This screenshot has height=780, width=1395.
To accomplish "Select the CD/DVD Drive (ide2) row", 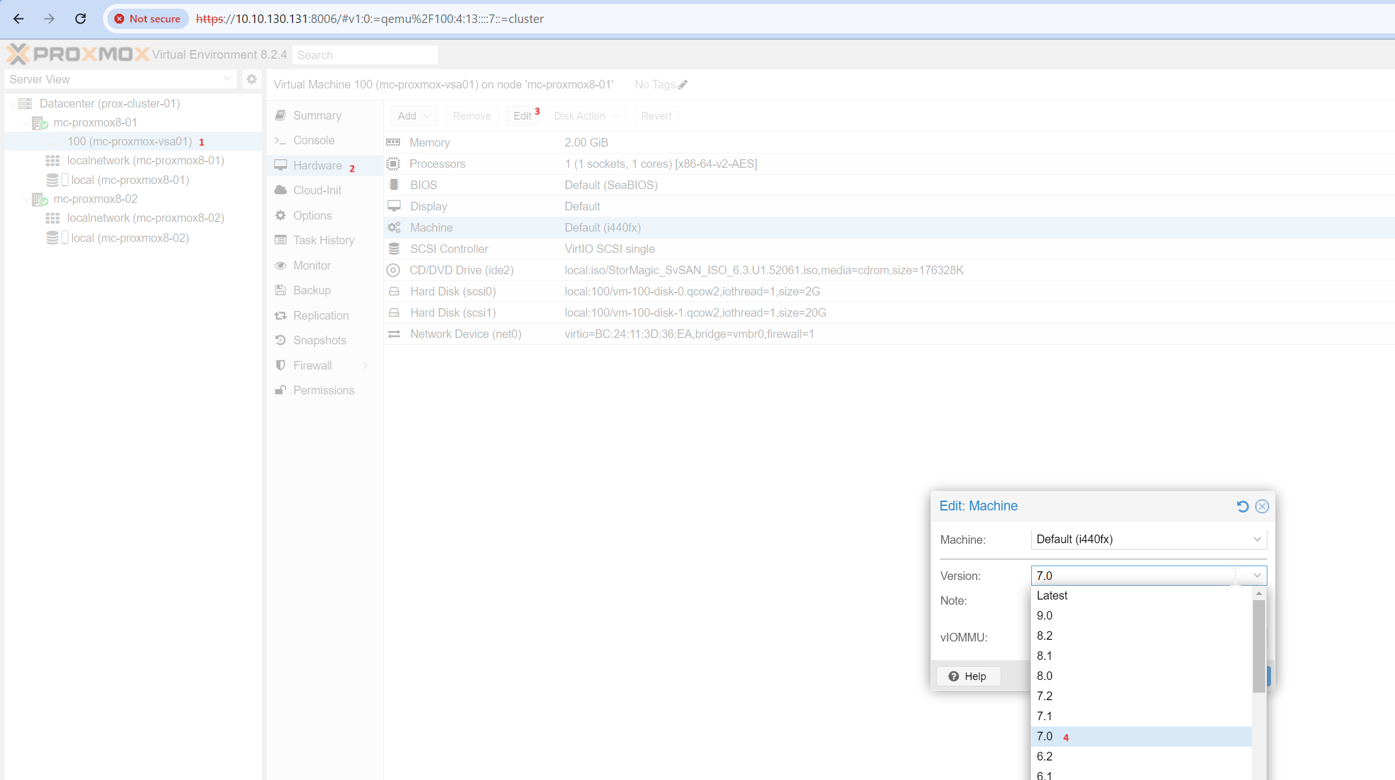I will 889,270.
